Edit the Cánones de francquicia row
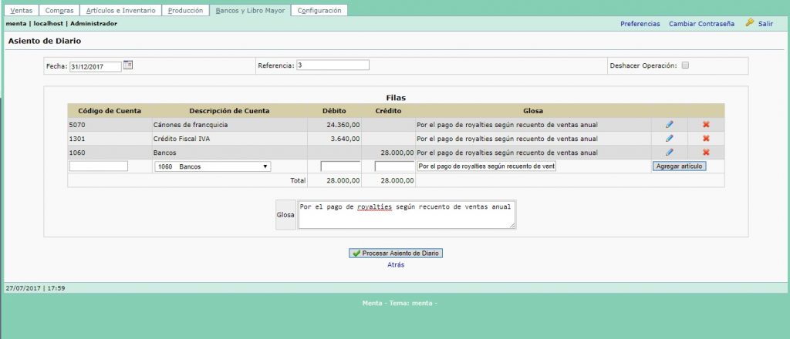The image size is (790, 339). click(669, 124)
